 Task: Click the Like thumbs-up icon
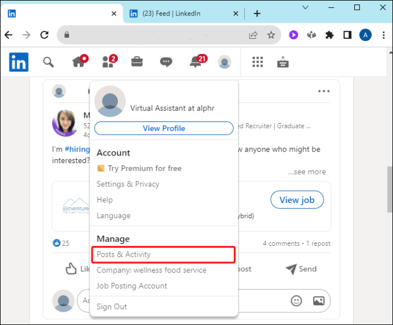71,269
